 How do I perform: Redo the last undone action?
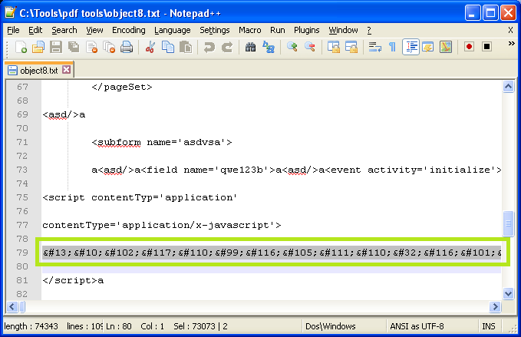pos(227,47)
